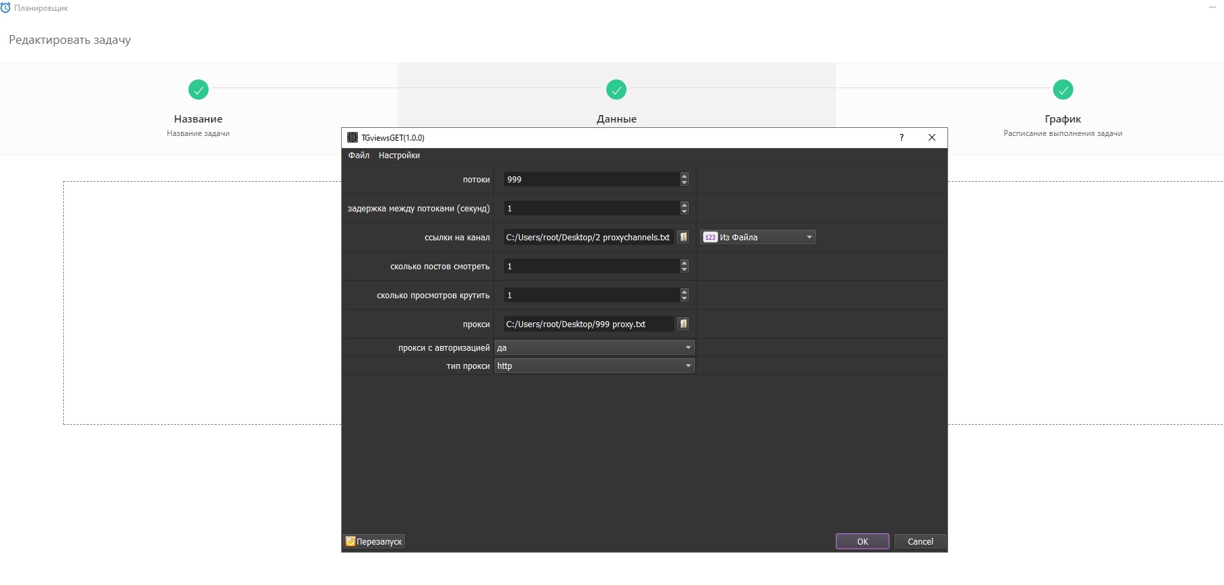The image size is (1224, 585).
Task: Increase the потоки value with up arrow
Action: pyautogui.click(x=684, y=176)
